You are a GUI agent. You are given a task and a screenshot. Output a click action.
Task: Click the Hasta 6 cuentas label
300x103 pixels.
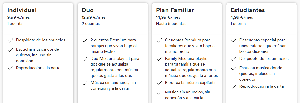tap(171, 24)
